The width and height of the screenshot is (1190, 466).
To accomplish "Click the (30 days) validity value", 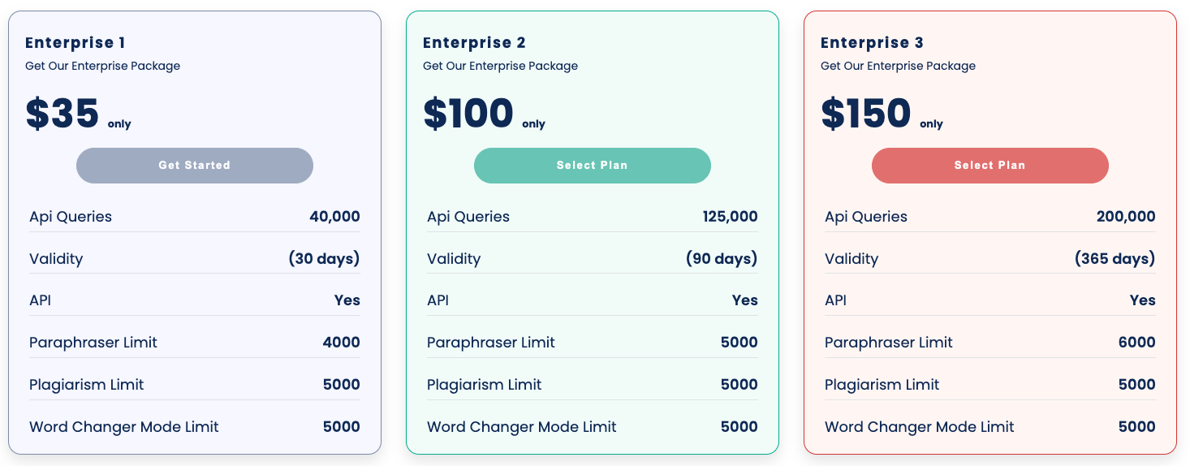I will (x=324, y=259).
